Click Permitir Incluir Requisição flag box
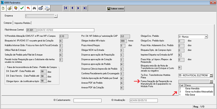This screenshot has width=217, height=109. click(61, 60)
